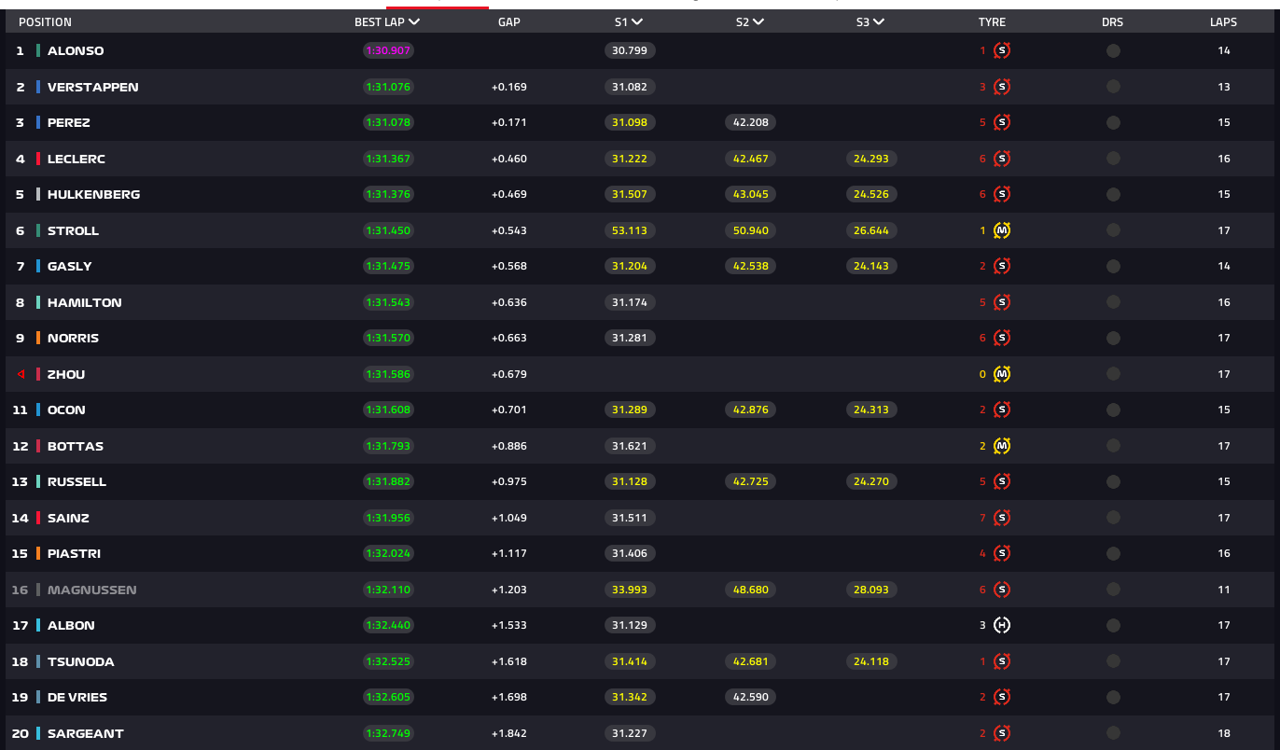Click Sainz's soft tyre icon

click(1002, 518)
